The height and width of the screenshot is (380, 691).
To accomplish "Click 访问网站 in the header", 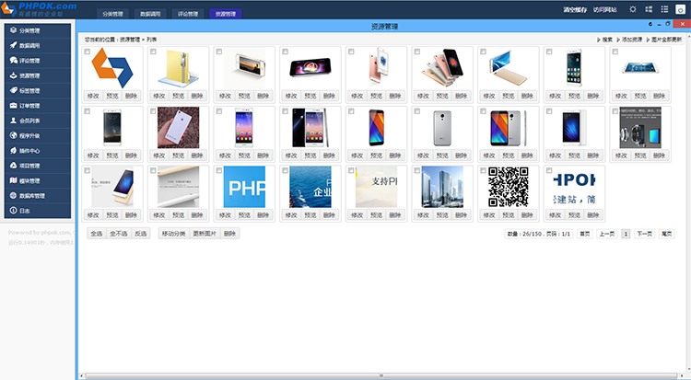I will click(604, 10).
